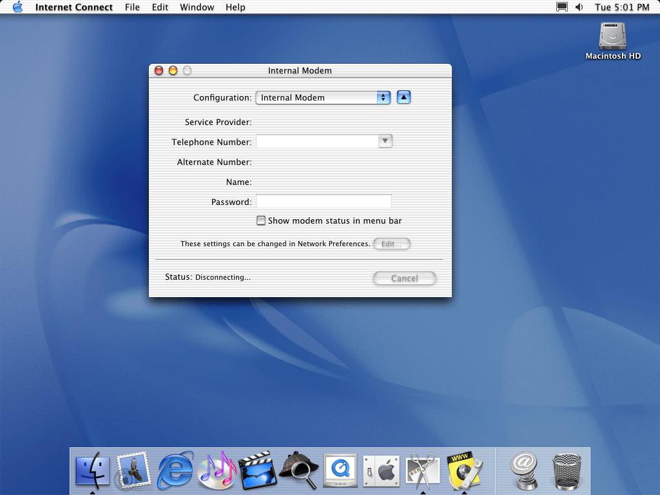Screen dimensions: 660x495
Task: Click the display icon in menu bar
Action: (x=561, y=7)
